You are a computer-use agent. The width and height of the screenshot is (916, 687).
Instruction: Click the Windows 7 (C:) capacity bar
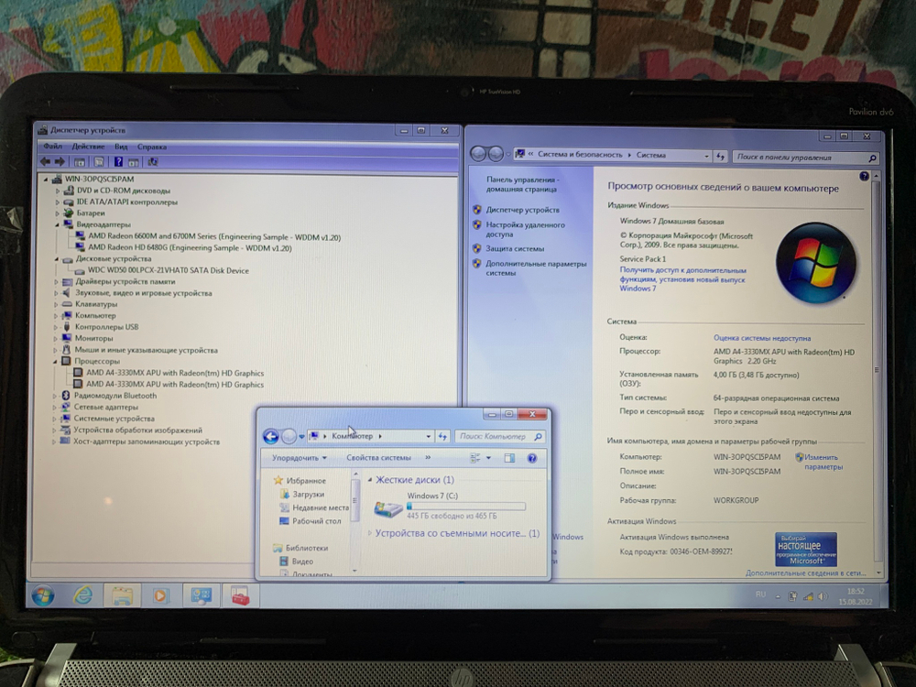[x=465, y=507]
